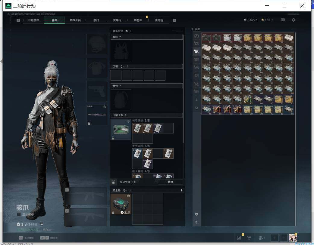Open warehouse sidebar gear settings
The width and height of the screenshot is (314, 245).
196,108
